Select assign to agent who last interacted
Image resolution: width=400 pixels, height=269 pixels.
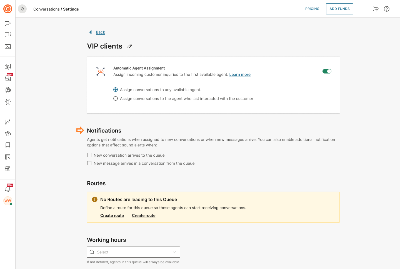[116, 99]
